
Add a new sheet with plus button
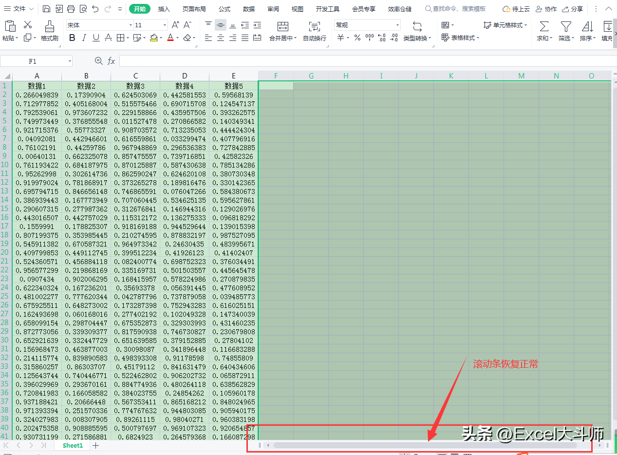(96, 445)
